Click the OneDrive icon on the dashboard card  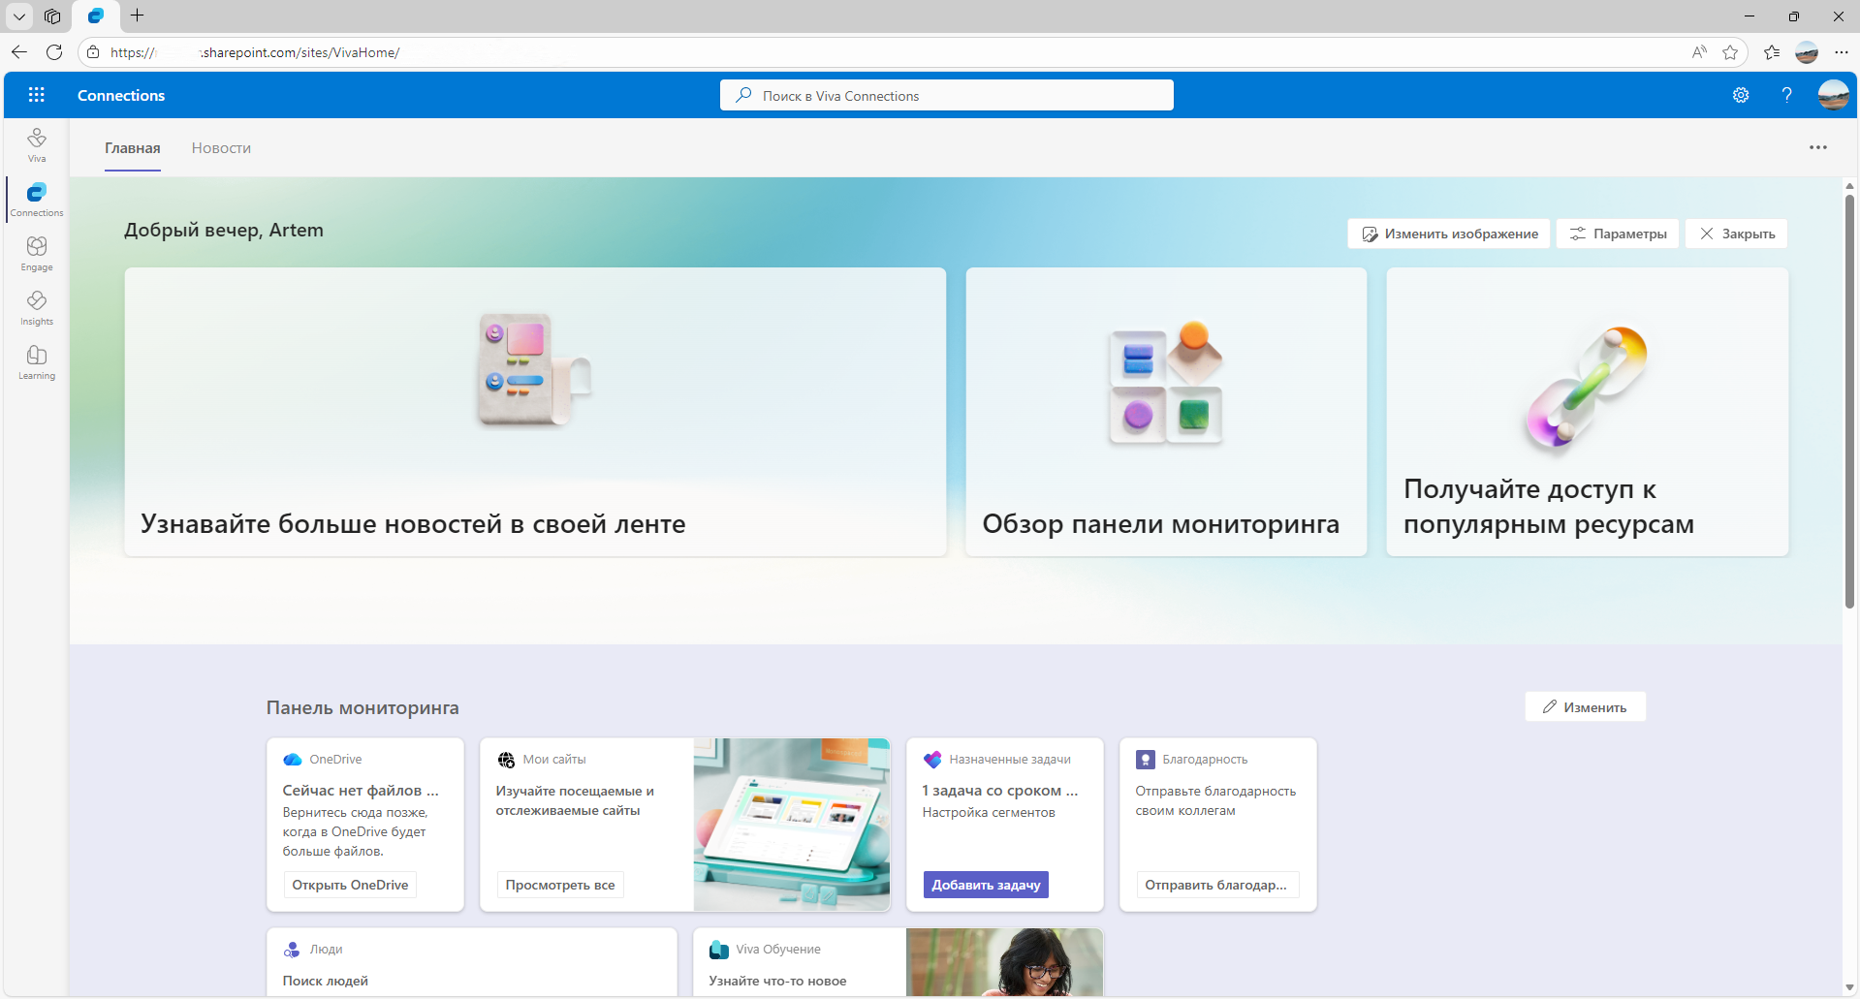[x=292, y=759]
